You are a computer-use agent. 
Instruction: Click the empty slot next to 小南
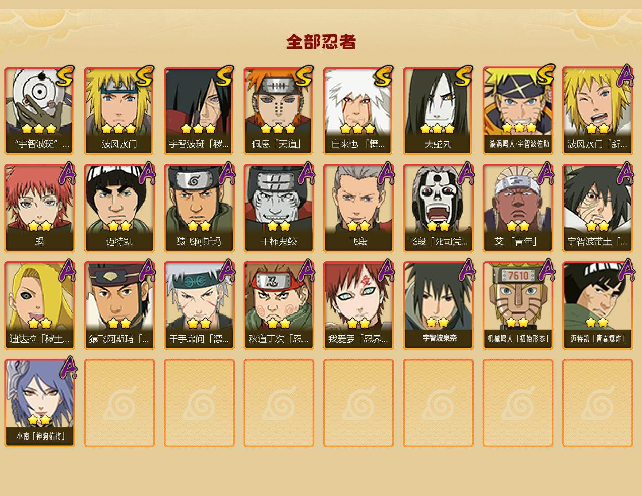coord(119,403)
